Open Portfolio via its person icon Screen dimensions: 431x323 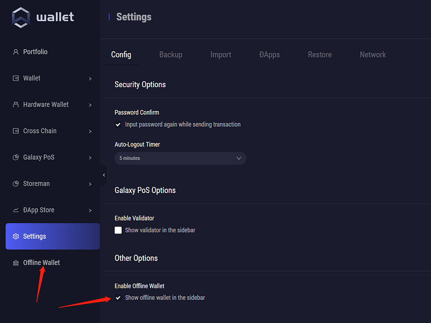(16, 52)
